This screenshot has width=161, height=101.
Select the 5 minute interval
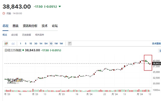(26, 44)
